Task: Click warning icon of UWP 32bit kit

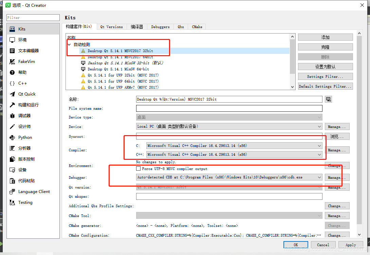Action: 83,75
